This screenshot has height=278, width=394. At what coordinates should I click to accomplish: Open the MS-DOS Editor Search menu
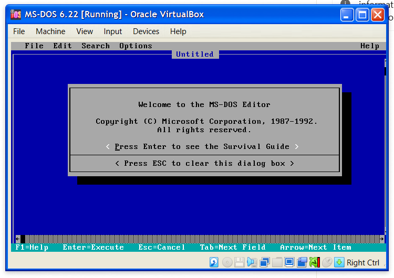click(96, 46)
